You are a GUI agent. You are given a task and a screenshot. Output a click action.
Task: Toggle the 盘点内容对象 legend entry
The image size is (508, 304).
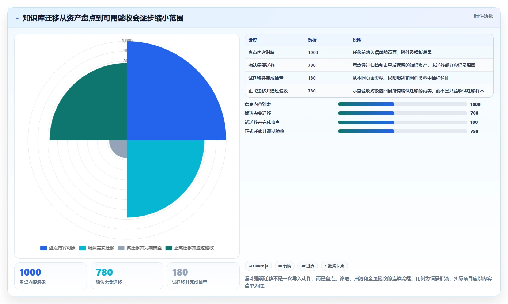58,248
